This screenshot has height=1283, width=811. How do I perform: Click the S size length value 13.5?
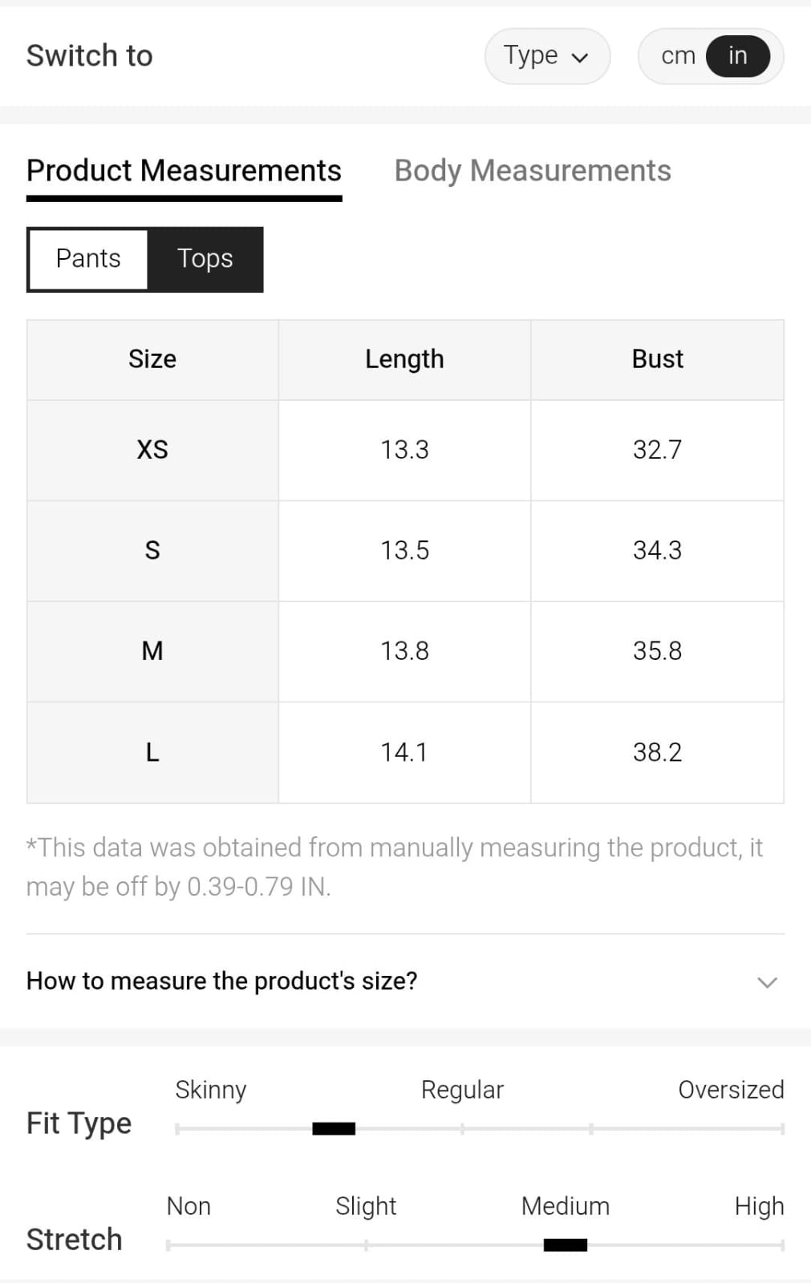click(404, 551)
